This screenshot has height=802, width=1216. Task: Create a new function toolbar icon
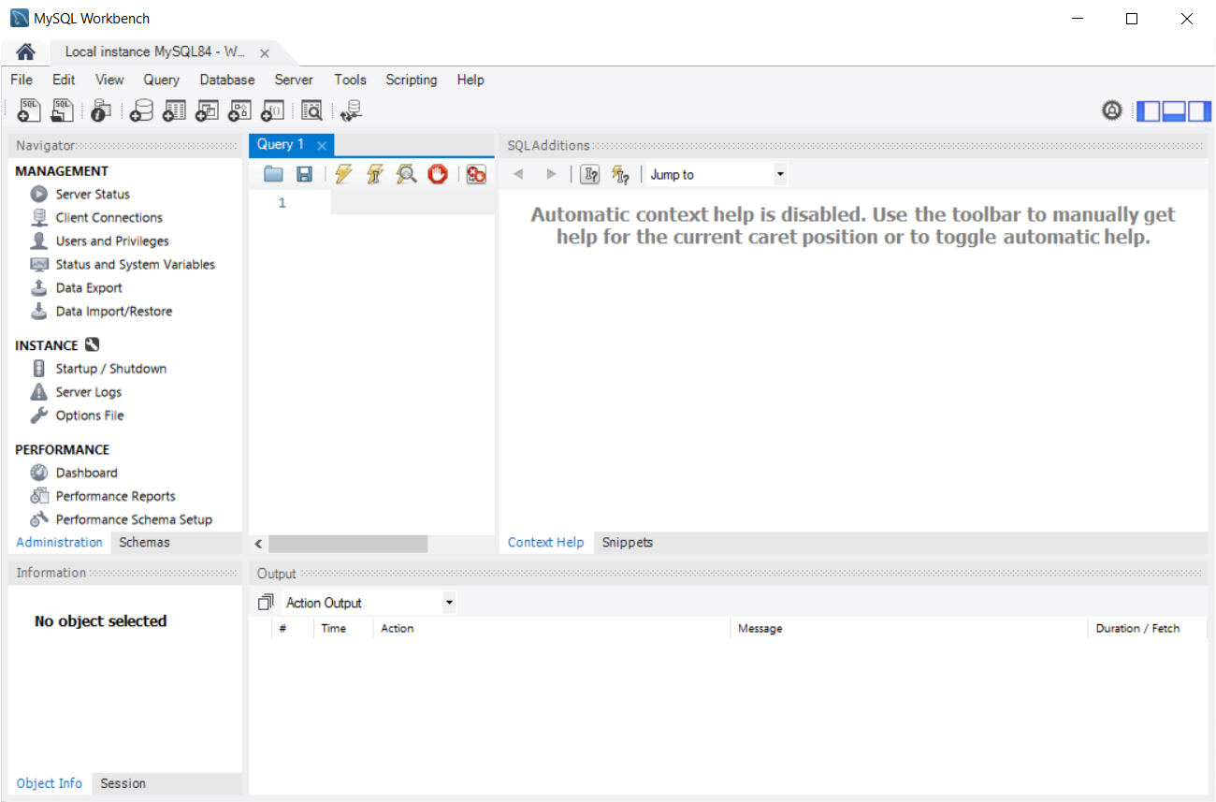click(x=272, y=110)
